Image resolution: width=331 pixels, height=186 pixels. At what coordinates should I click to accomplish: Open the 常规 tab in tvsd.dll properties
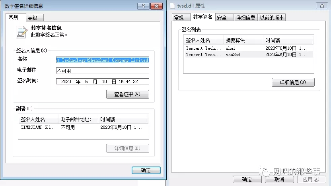tap(181, 17)
